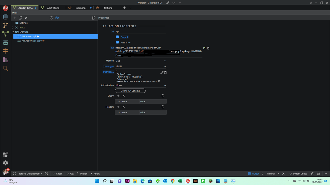
Task: Open the global Settings gear icon
Action: tap(5, 163)
